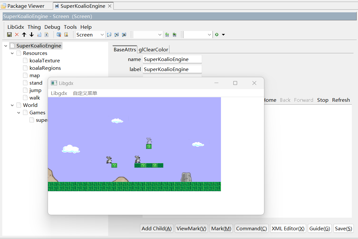This screenshot has height=239, width=358.
Task: Open the 自定义菜单 menu
Action: (85, 93)
